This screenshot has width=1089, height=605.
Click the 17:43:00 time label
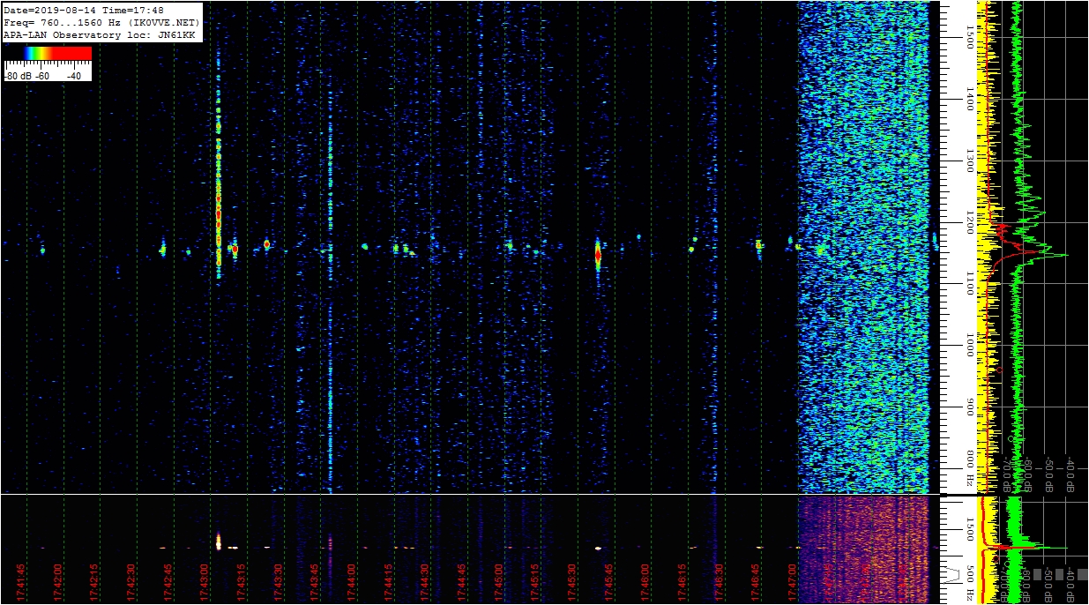205,583
